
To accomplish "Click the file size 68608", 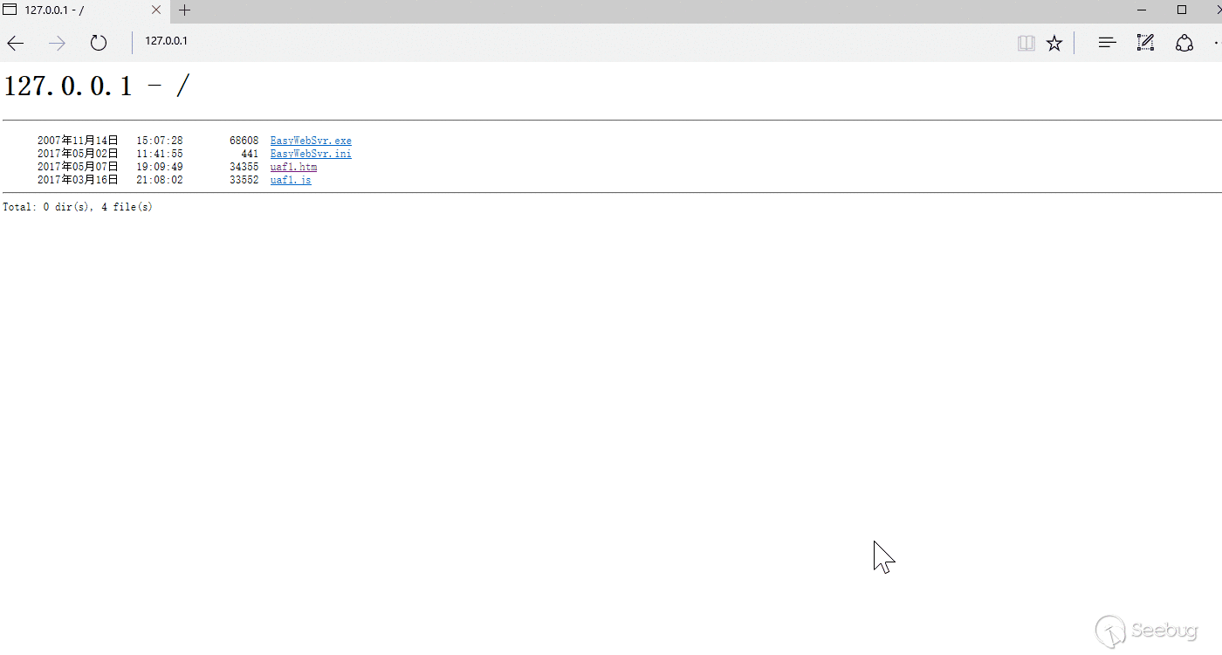I will tap(244, 141).
